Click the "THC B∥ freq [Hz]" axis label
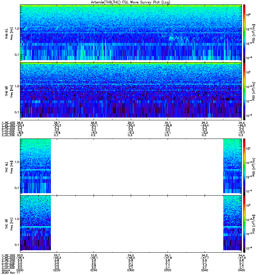 (x=9, y=224)
